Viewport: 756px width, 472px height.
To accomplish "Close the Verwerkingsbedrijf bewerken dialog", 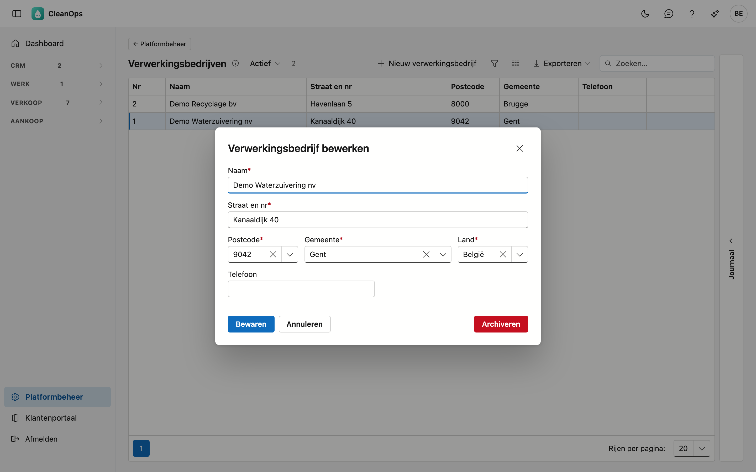I will coord(519,148).
